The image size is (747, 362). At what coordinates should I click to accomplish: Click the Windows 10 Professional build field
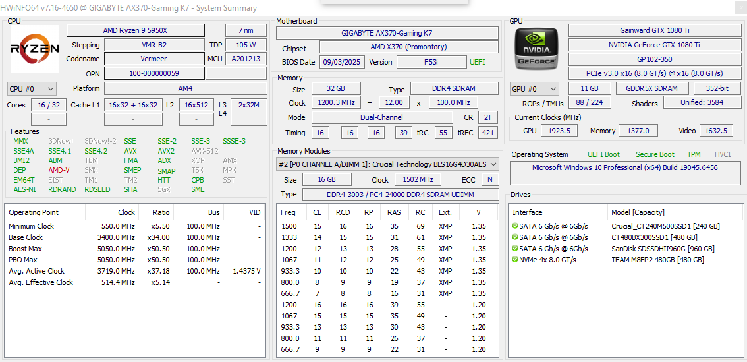point(626,173)
